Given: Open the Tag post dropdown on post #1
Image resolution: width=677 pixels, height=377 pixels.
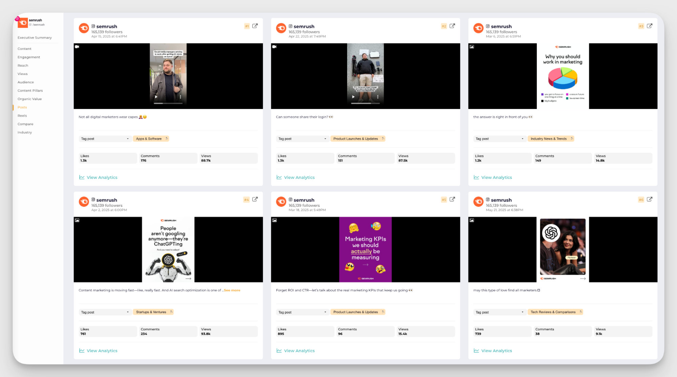Looking at the screenshot, I should [x=105, y=138].
